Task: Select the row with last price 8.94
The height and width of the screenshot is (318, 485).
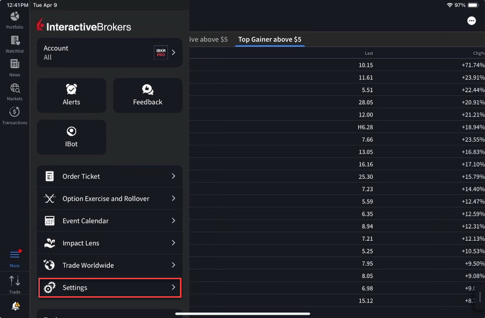Action: coord(337,226)
